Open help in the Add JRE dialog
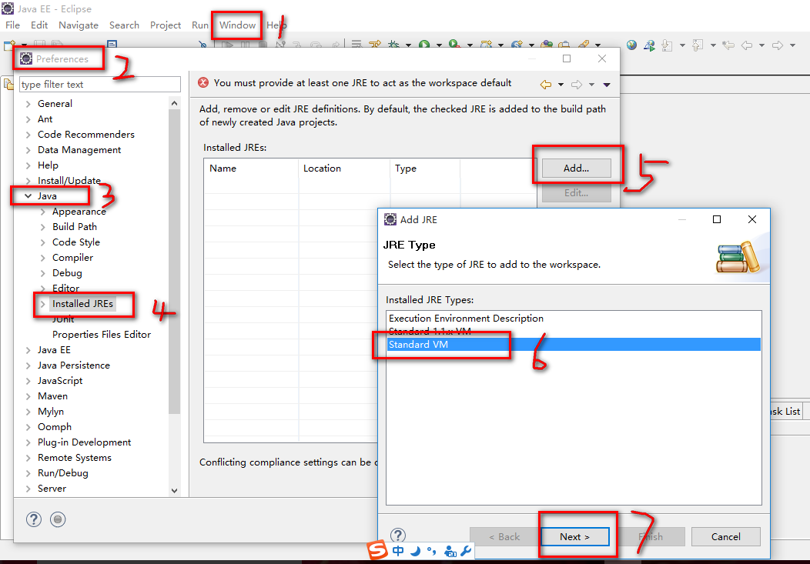 point(398,535)
